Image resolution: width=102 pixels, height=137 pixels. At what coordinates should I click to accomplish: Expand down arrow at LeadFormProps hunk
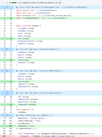coord(7,92)
